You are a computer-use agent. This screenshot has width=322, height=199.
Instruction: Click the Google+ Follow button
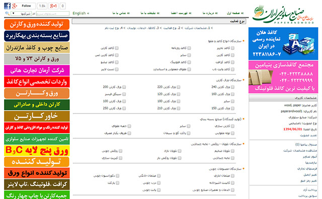(x=24, y=6)
